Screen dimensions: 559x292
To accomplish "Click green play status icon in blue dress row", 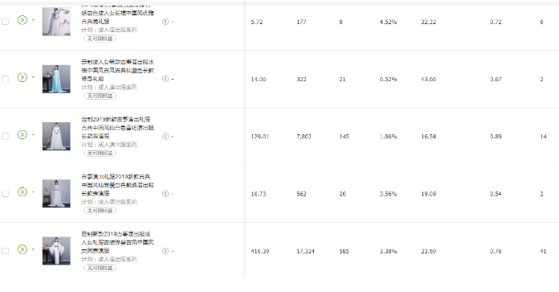I will (x=22, y=77).
